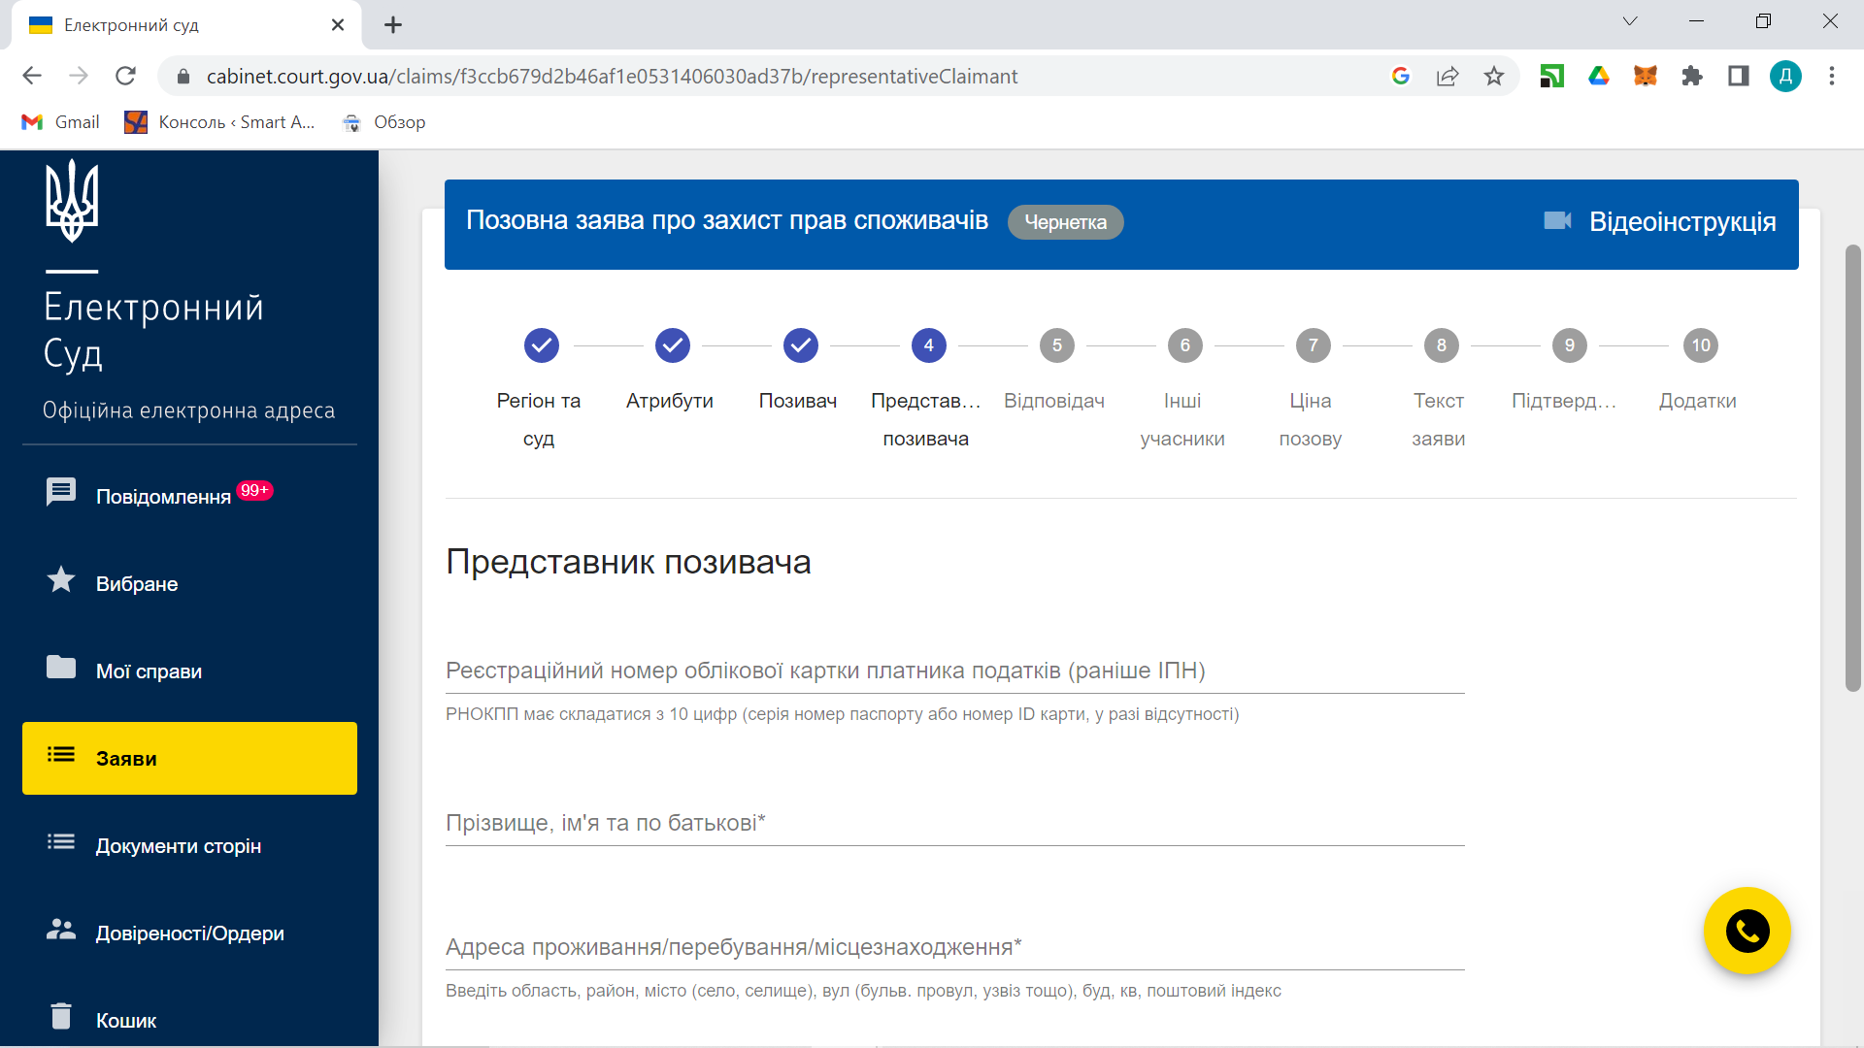Click the Google Drive extension icon

click(x=1598, y=76)
